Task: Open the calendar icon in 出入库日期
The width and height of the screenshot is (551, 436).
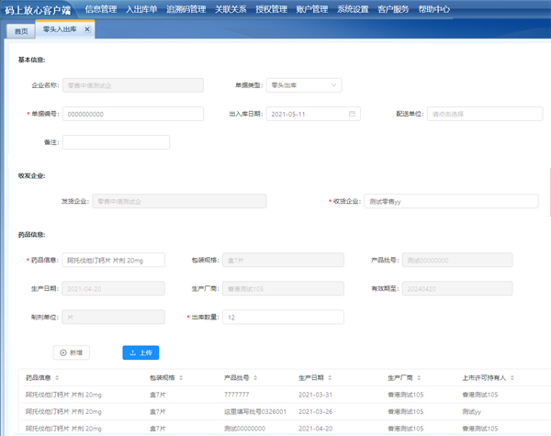Action: pos(352,114)
